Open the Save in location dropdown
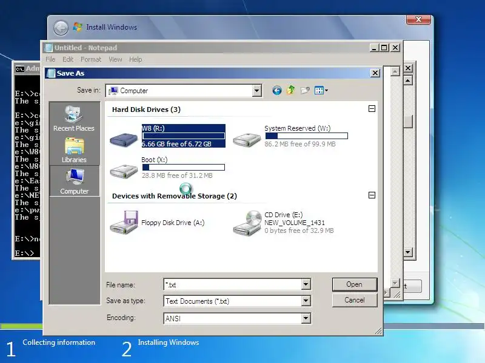This screenshot has height=363, width=485. 256,91
